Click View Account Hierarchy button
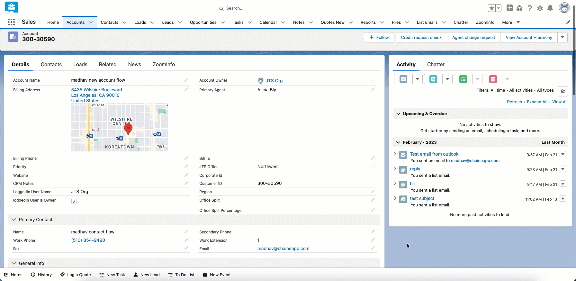This screenshot has height=281, width=576. pyautogui.click(x=529, y=37)
